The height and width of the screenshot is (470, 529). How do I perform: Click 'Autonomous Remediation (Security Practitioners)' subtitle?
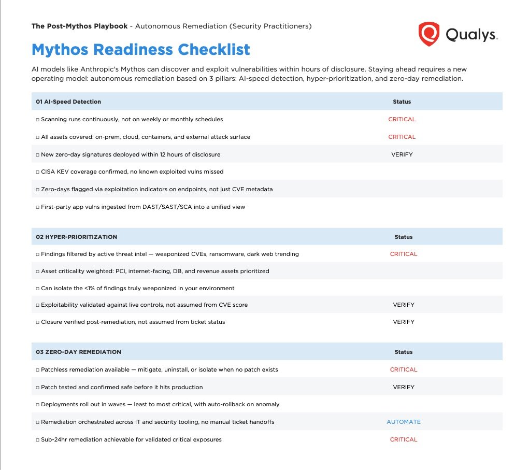[223, 26]
